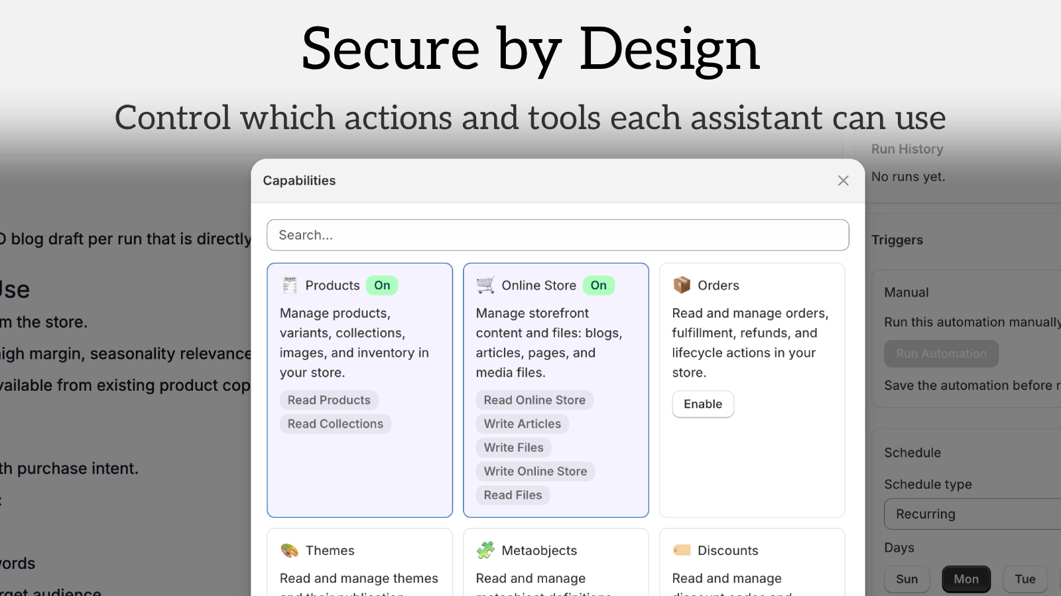Screen dimensions: 1061x596
Task: Click the Products receipt icon
Action: click(x=290, y=285)
